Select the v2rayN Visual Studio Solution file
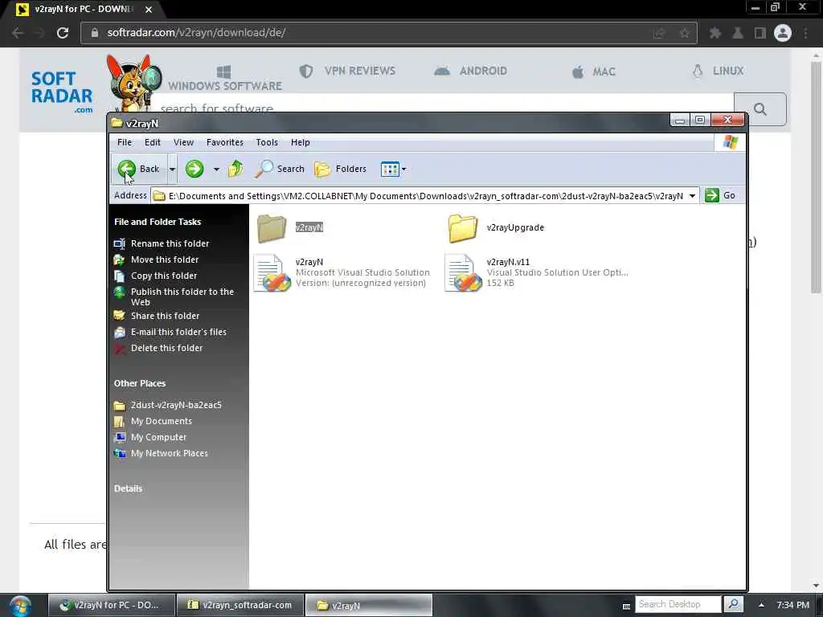 tap(341, 272)
